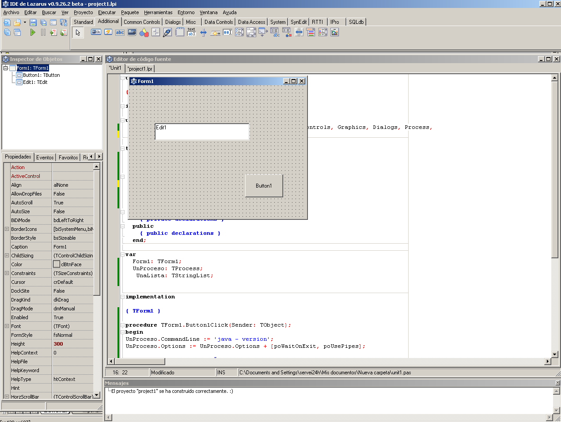561x422 pixels.
Task: Pick the TColorListBox component icon
Action: pos(323,32)
